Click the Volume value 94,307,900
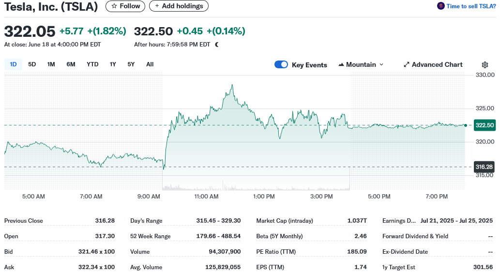Image resolution: width=500 pixels, height=276 pixels. click(x=225, y=251)
